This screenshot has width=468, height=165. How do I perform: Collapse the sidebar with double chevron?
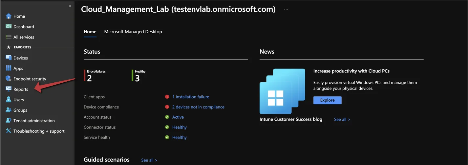pyautogui.click(x=70, y=6)
